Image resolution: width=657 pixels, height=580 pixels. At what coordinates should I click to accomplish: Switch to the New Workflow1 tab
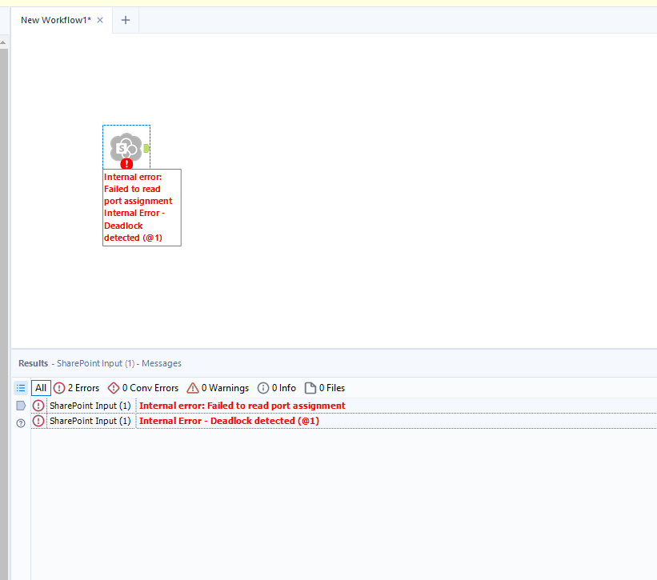pos(56,19)
